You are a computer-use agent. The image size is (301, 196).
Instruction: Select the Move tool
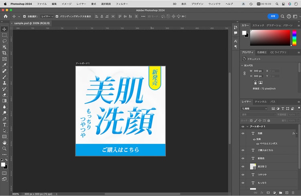click(x=4, y=29)
